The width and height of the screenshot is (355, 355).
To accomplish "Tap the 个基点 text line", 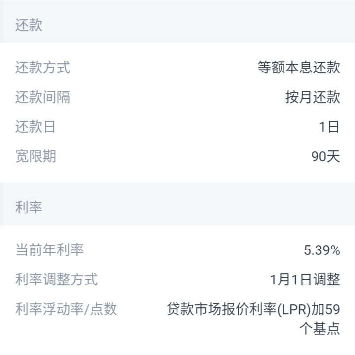I will (x=319, y=328).
